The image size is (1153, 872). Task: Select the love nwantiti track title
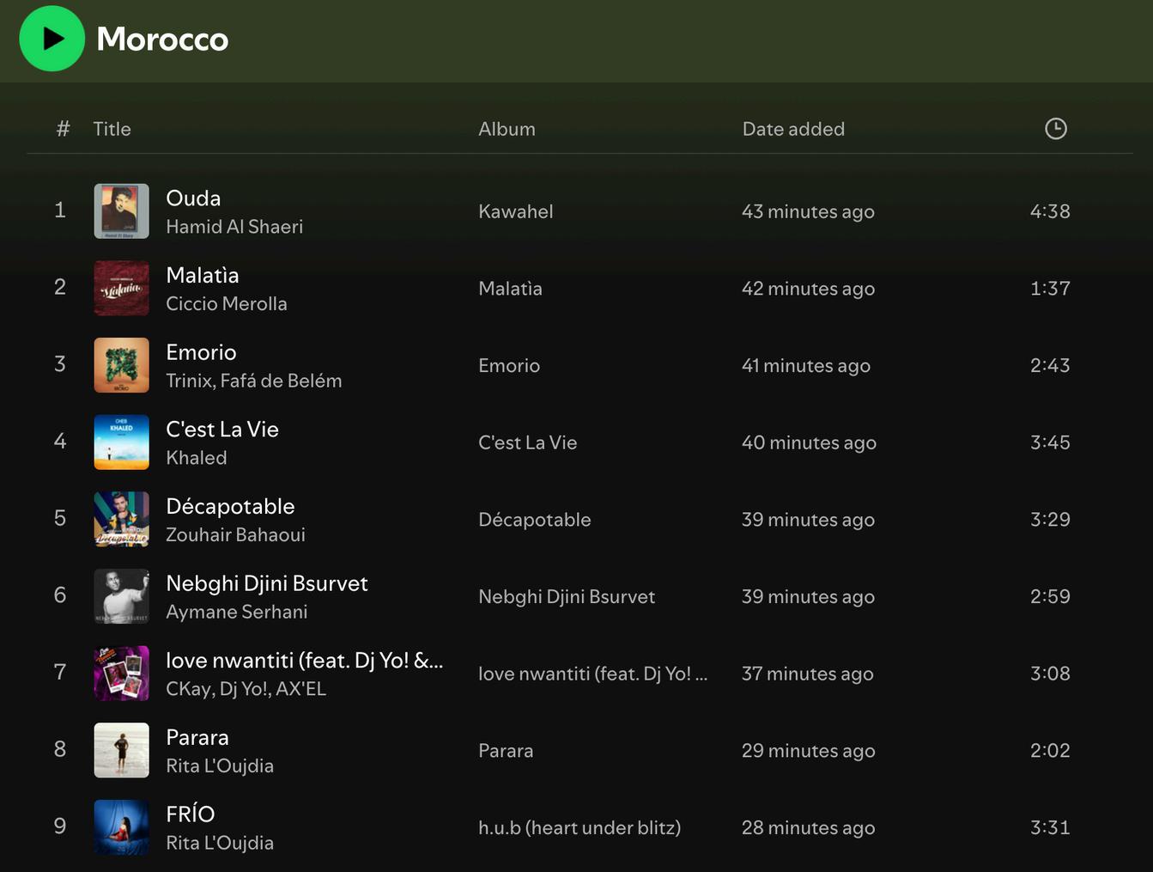305,661
